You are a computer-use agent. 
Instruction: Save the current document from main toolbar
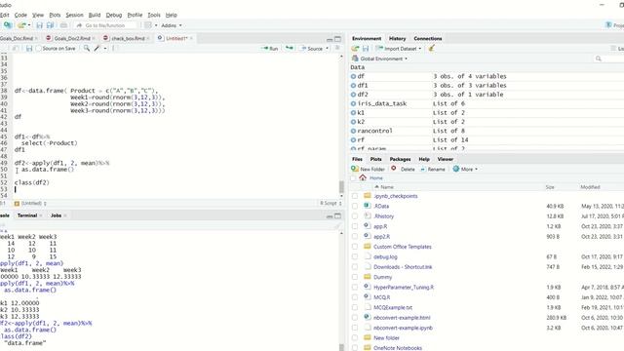click(x=39, y=25)
